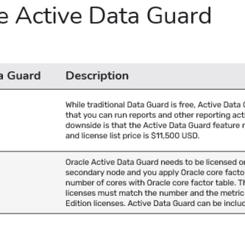Click the phrase 'and license list price is'
The height and width of the screenshot is (245, 245).
107,136
